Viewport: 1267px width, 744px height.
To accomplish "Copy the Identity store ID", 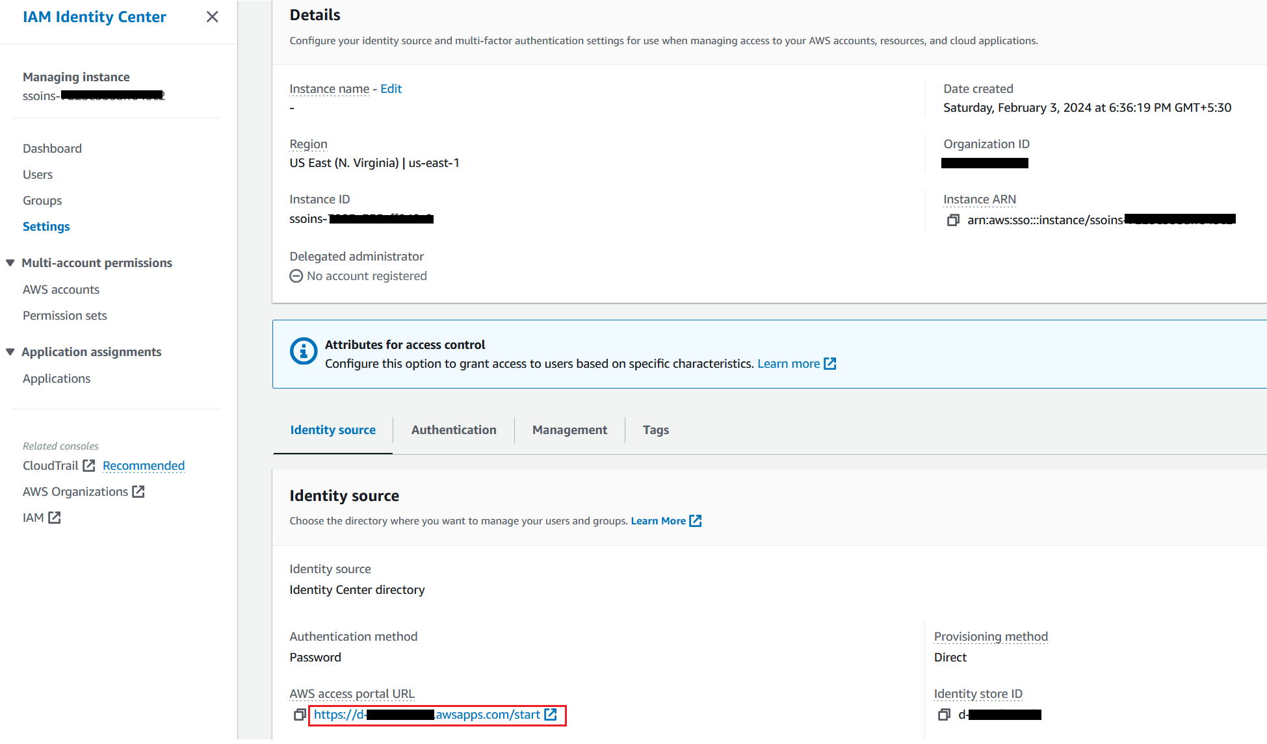I will pos(944,715).
